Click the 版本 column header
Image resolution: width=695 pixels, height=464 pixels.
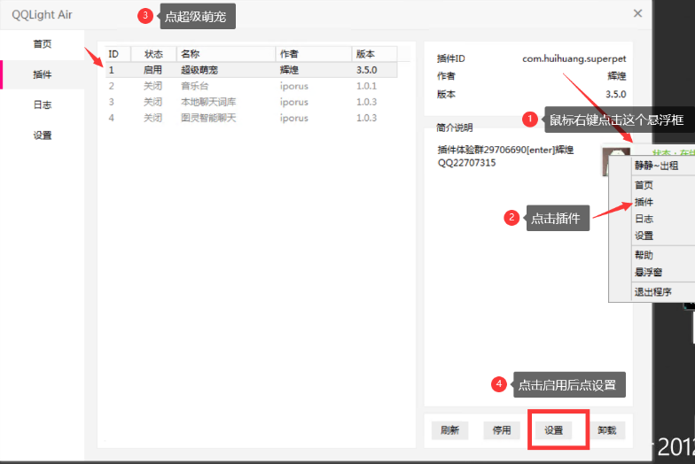(x=365, y=54)
